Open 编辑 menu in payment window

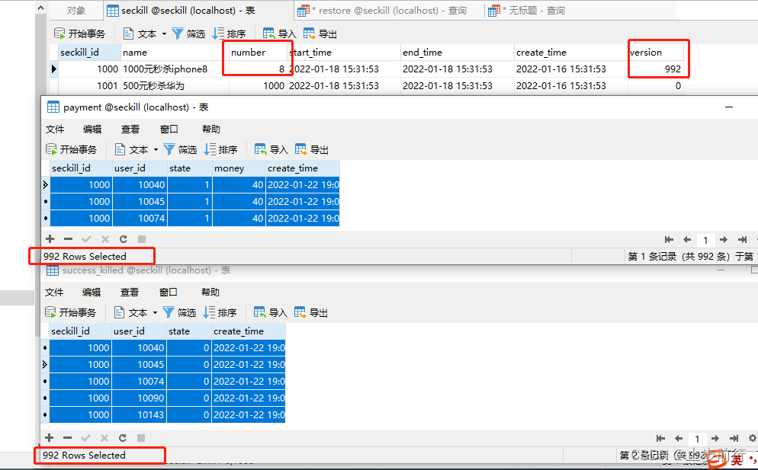92,129
